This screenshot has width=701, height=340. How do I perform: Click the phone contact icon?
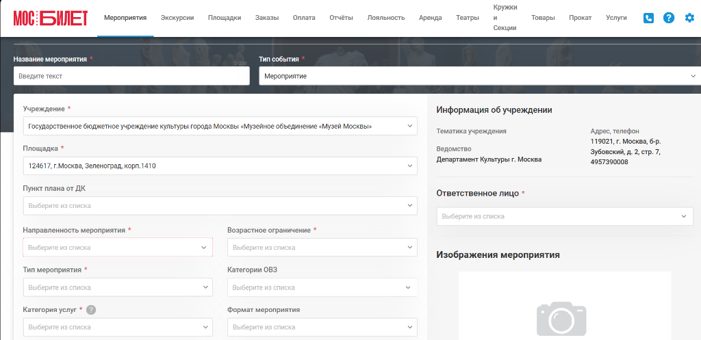[648, 18]
